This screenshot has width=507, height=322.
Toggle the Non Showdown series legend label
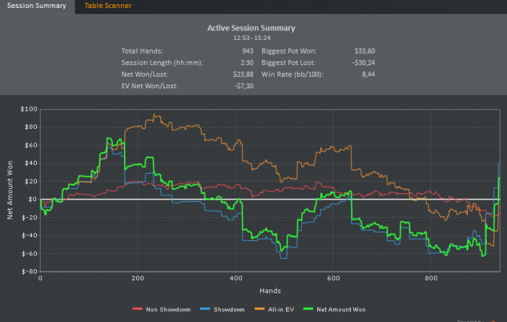coord(168,310)
